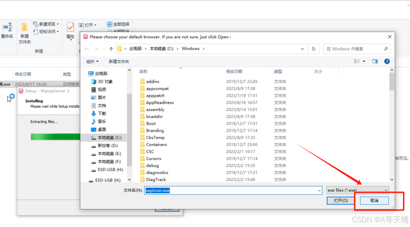
Task: Open the exe files type filter dropdown
Action: [358, 190]
